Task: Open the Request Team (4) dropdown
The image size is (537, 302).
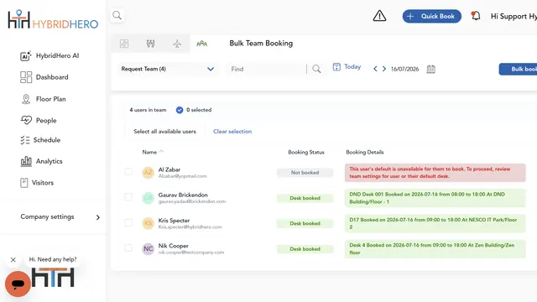Action: pyautogui.click(x=168, y=69)
